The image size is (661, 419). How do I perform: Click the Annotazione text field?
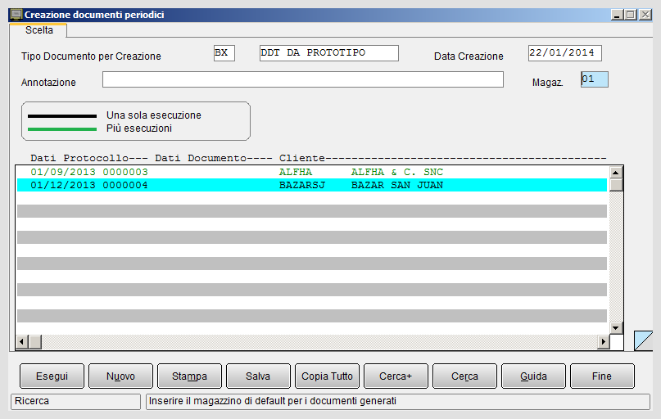(303, 79)
